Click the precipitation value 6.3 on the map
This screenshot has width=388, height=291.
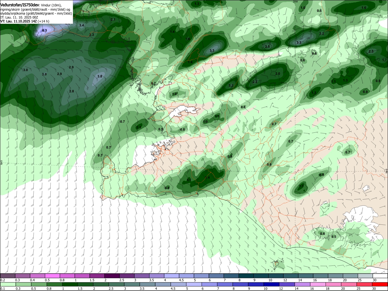45,30
